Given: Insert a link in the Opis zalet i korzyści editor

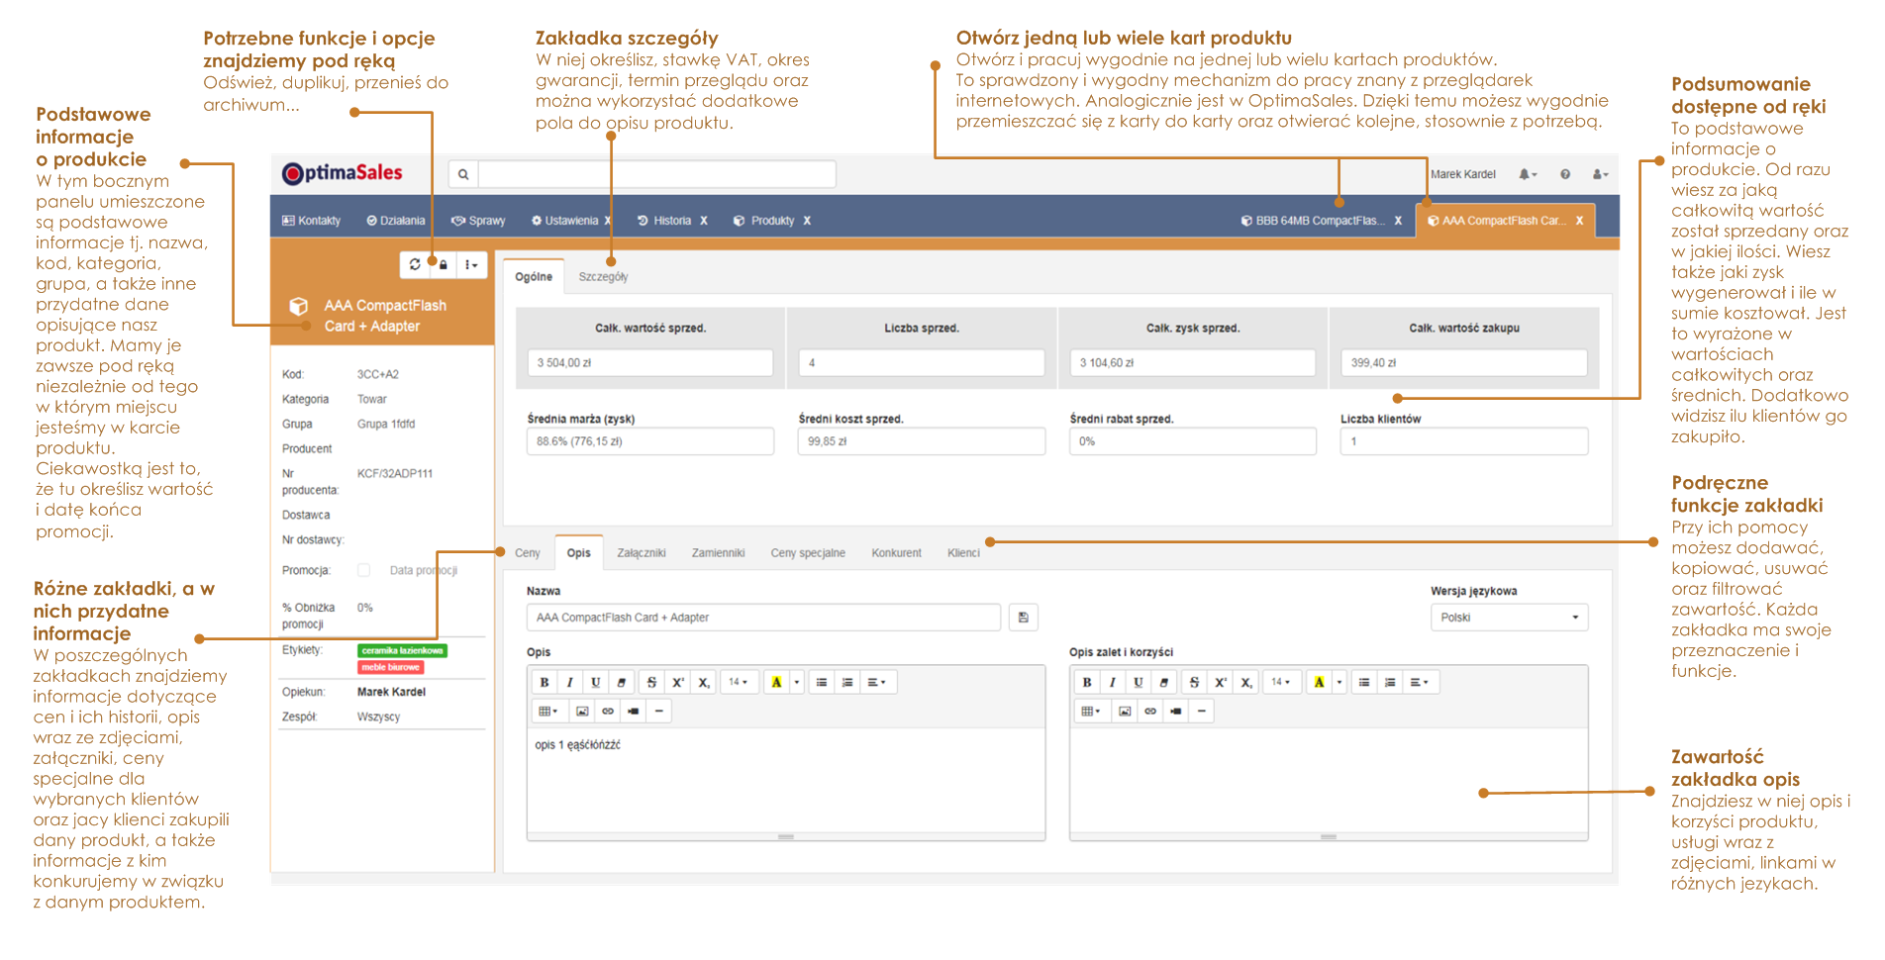Looking at the screenshot, I should (x=1150, y=711).
